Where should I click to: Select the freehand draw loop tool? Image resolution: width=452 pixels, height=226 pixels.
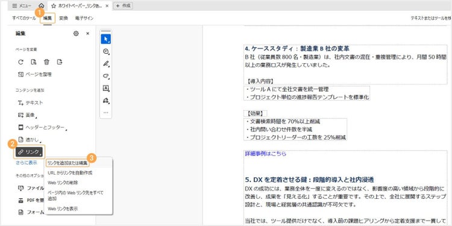(x=106, y=76)
